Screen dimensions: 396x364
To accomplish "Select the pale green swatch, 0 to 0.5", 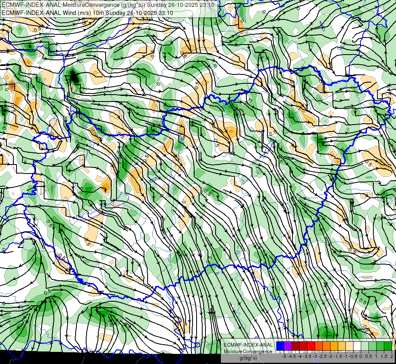I will [365, 346].
